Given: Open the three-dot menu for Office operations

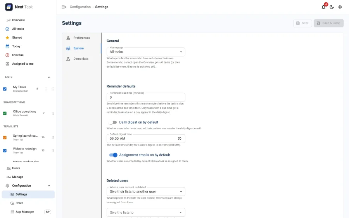Looking at the screenshot, I should coord(53,113).
